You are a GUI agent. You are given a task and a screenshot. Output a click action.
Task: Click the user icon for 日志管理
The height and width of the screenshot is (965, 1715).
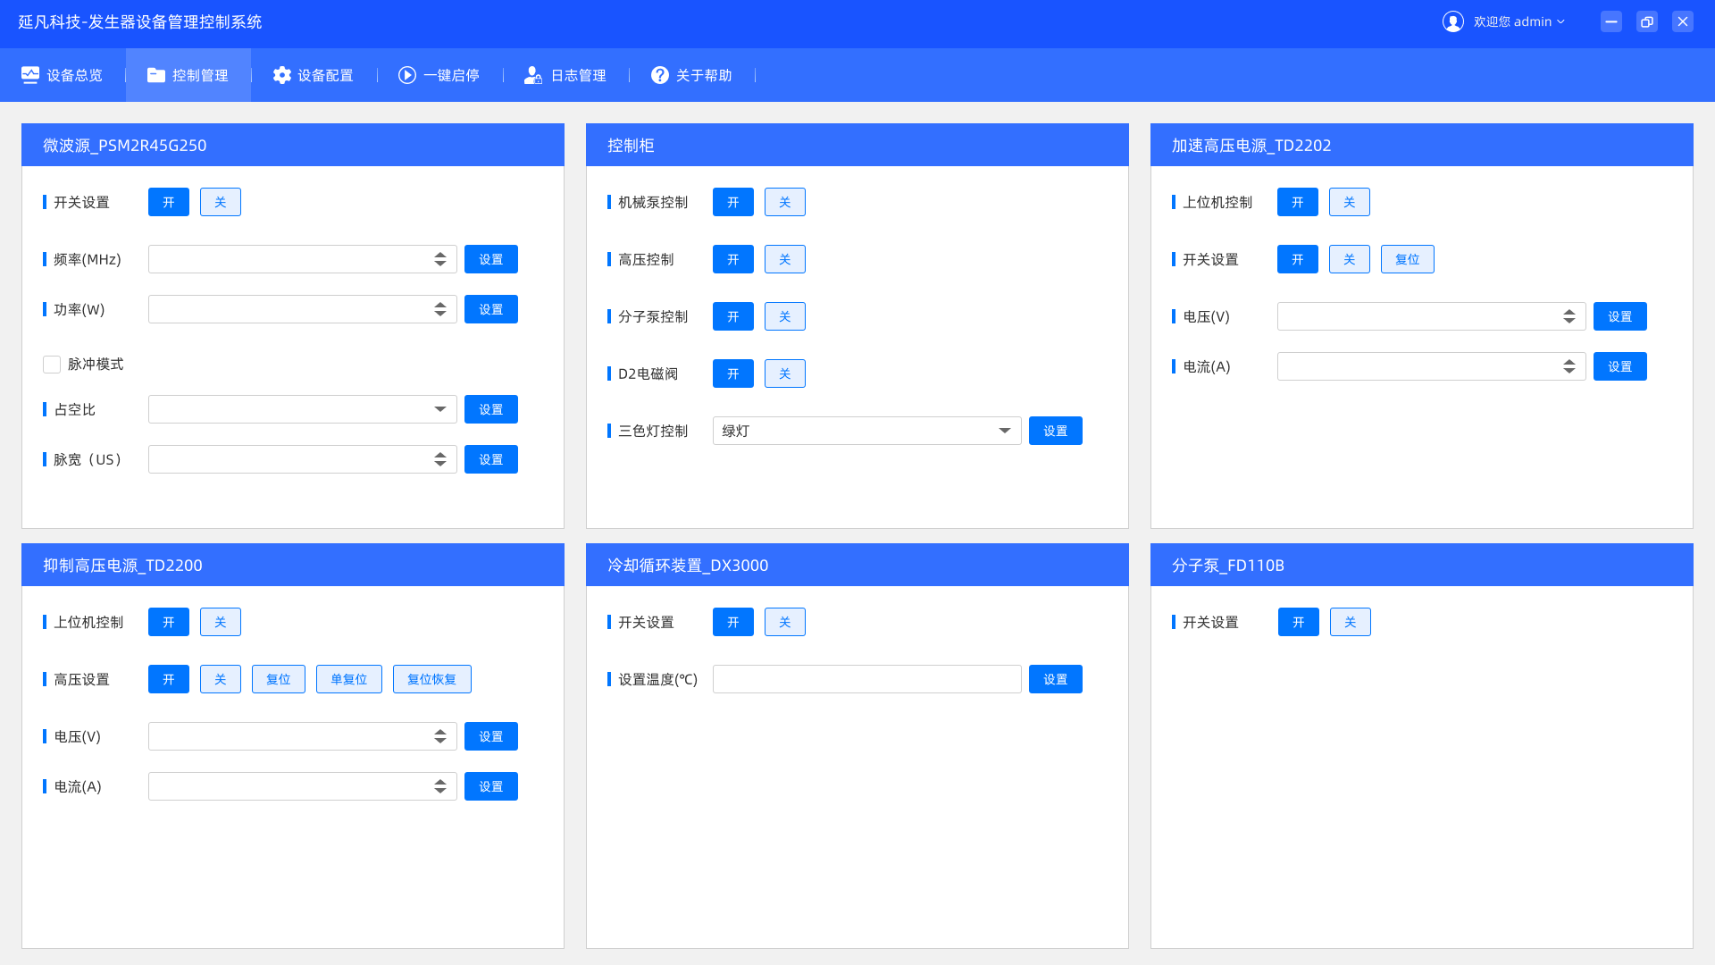pyautogui.click(x=533, y=75)
